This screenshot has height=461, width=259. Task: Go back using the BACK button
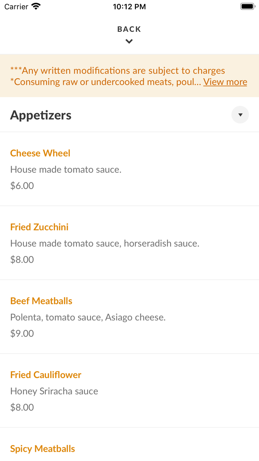(129, 29)
